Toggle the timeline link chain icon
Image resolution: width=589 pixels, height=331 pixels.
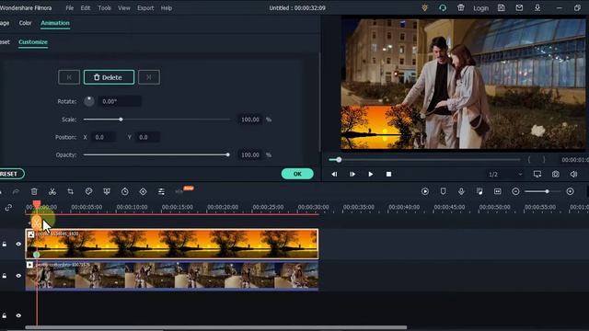click(8, 208)
